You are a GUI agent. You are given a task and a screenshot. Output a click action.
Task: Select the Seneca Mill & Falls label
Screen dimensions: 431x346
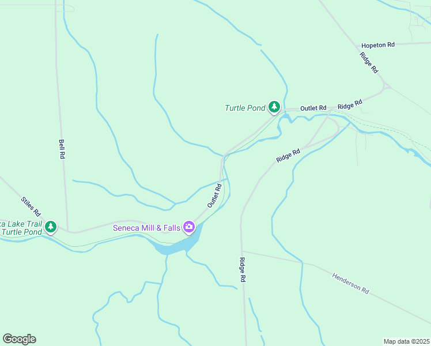pyautogui.click(x=146, y=228)
